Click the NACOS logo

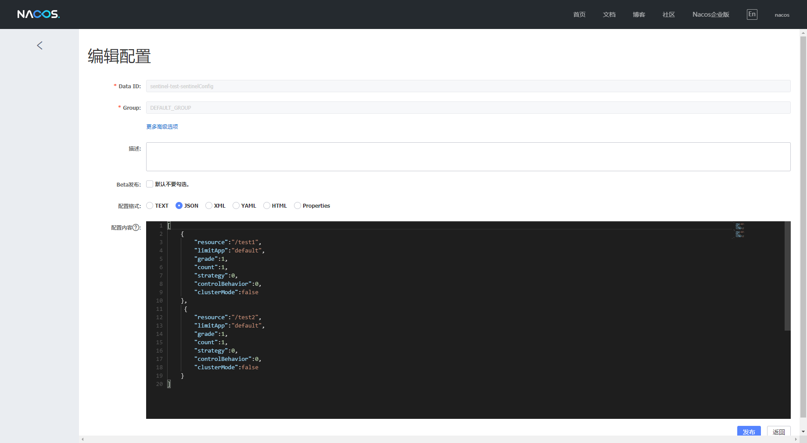point(39,14)
